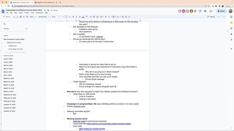Show all comments panel icon
The width and height of the screenshot is (234, 131).
[x=205, y=11]
